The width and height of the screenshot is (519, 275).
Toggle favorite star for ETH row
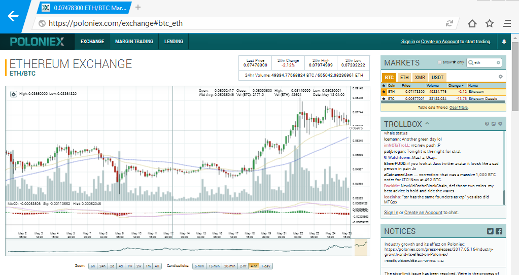tap(384, 92)
